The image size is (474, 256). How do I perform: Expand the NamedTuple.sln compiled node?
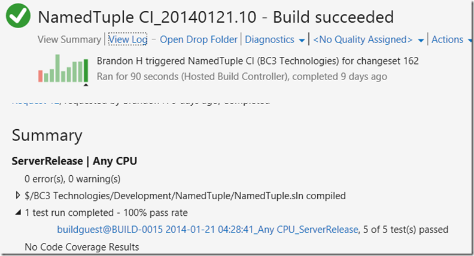point(18,196)
